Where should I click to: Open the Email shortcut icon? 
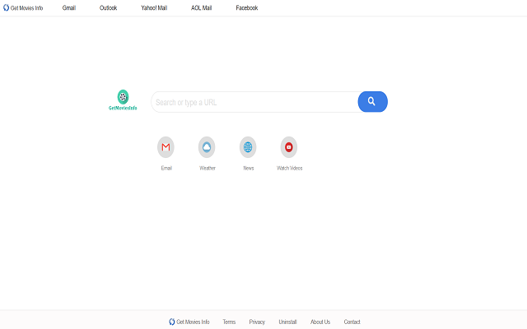(x=166, y=147)
